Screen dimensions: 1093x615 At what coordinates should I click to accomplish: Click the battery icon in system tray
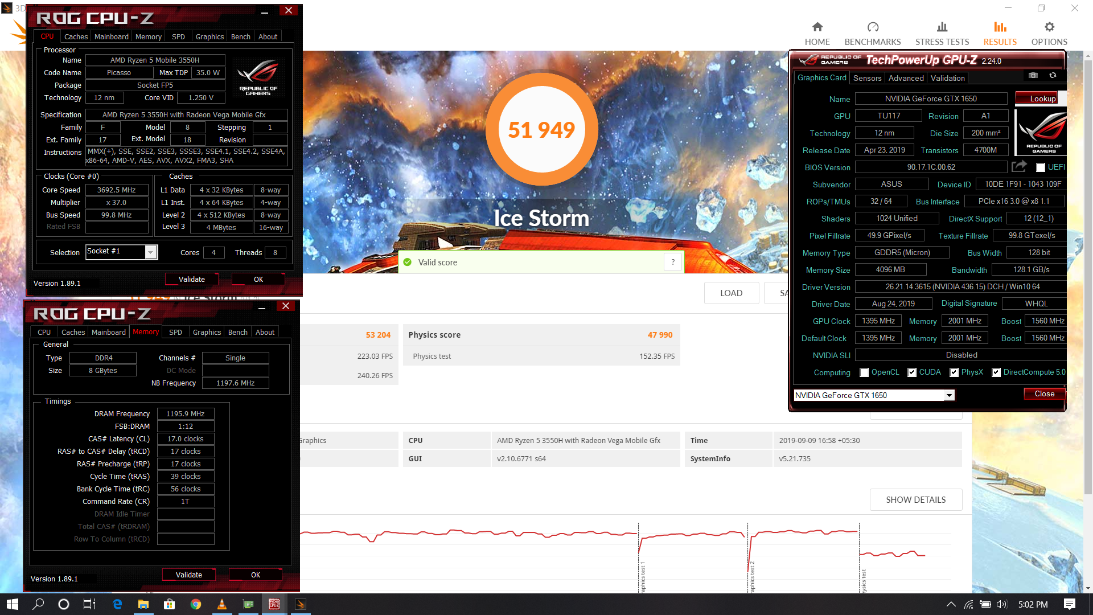[985, 604]
